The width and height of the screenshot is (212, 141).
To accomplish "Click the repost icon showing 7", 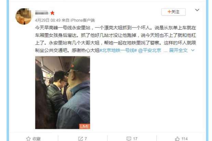I will [81, 139].
